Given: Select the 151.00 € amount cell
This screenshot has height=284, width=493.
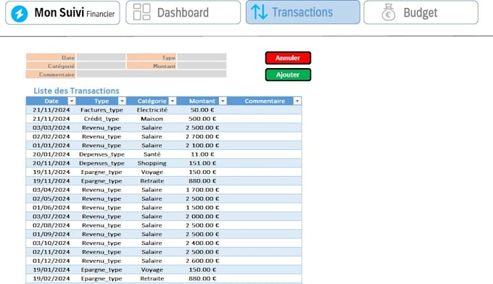Looking at the screenshot, I should coord(202,163).
